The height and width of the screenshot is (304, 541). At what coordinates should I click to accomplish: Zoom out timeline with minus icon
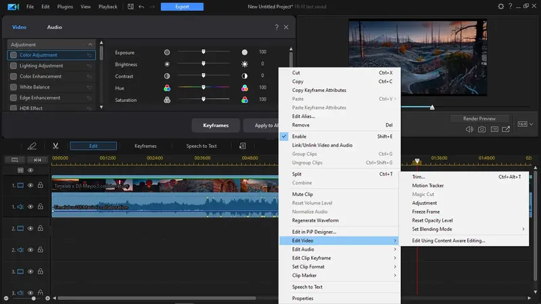6,298
